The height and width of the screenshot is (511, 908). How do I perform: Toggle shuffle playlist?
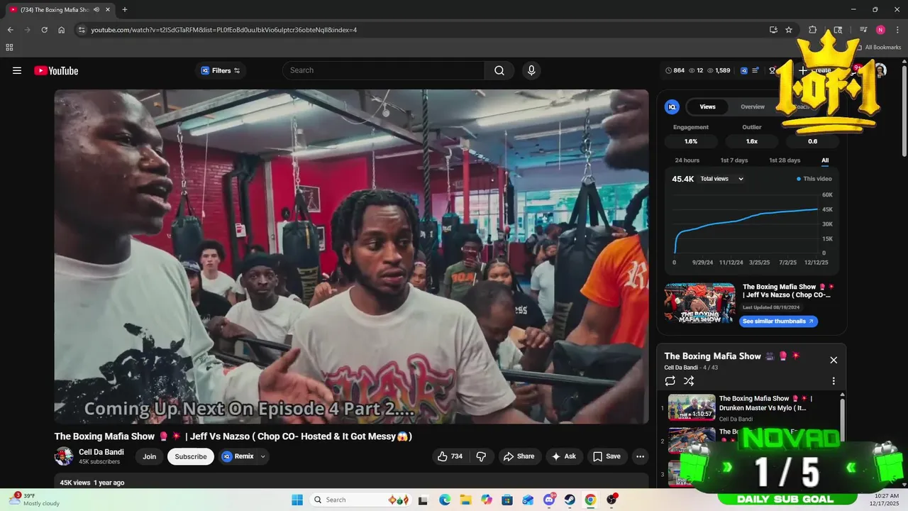(x=689, y=381)
